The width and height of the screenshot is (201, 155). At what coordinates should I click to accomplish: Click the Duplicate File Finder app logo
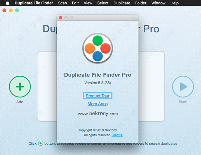(x=97, y=48)
